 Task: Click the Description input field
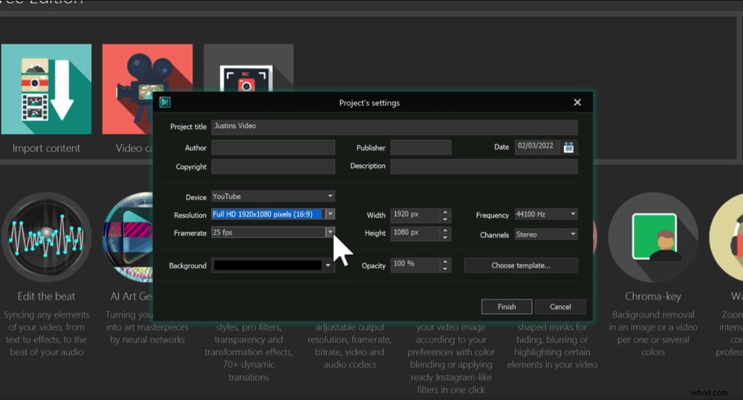[x=484, y=167]
